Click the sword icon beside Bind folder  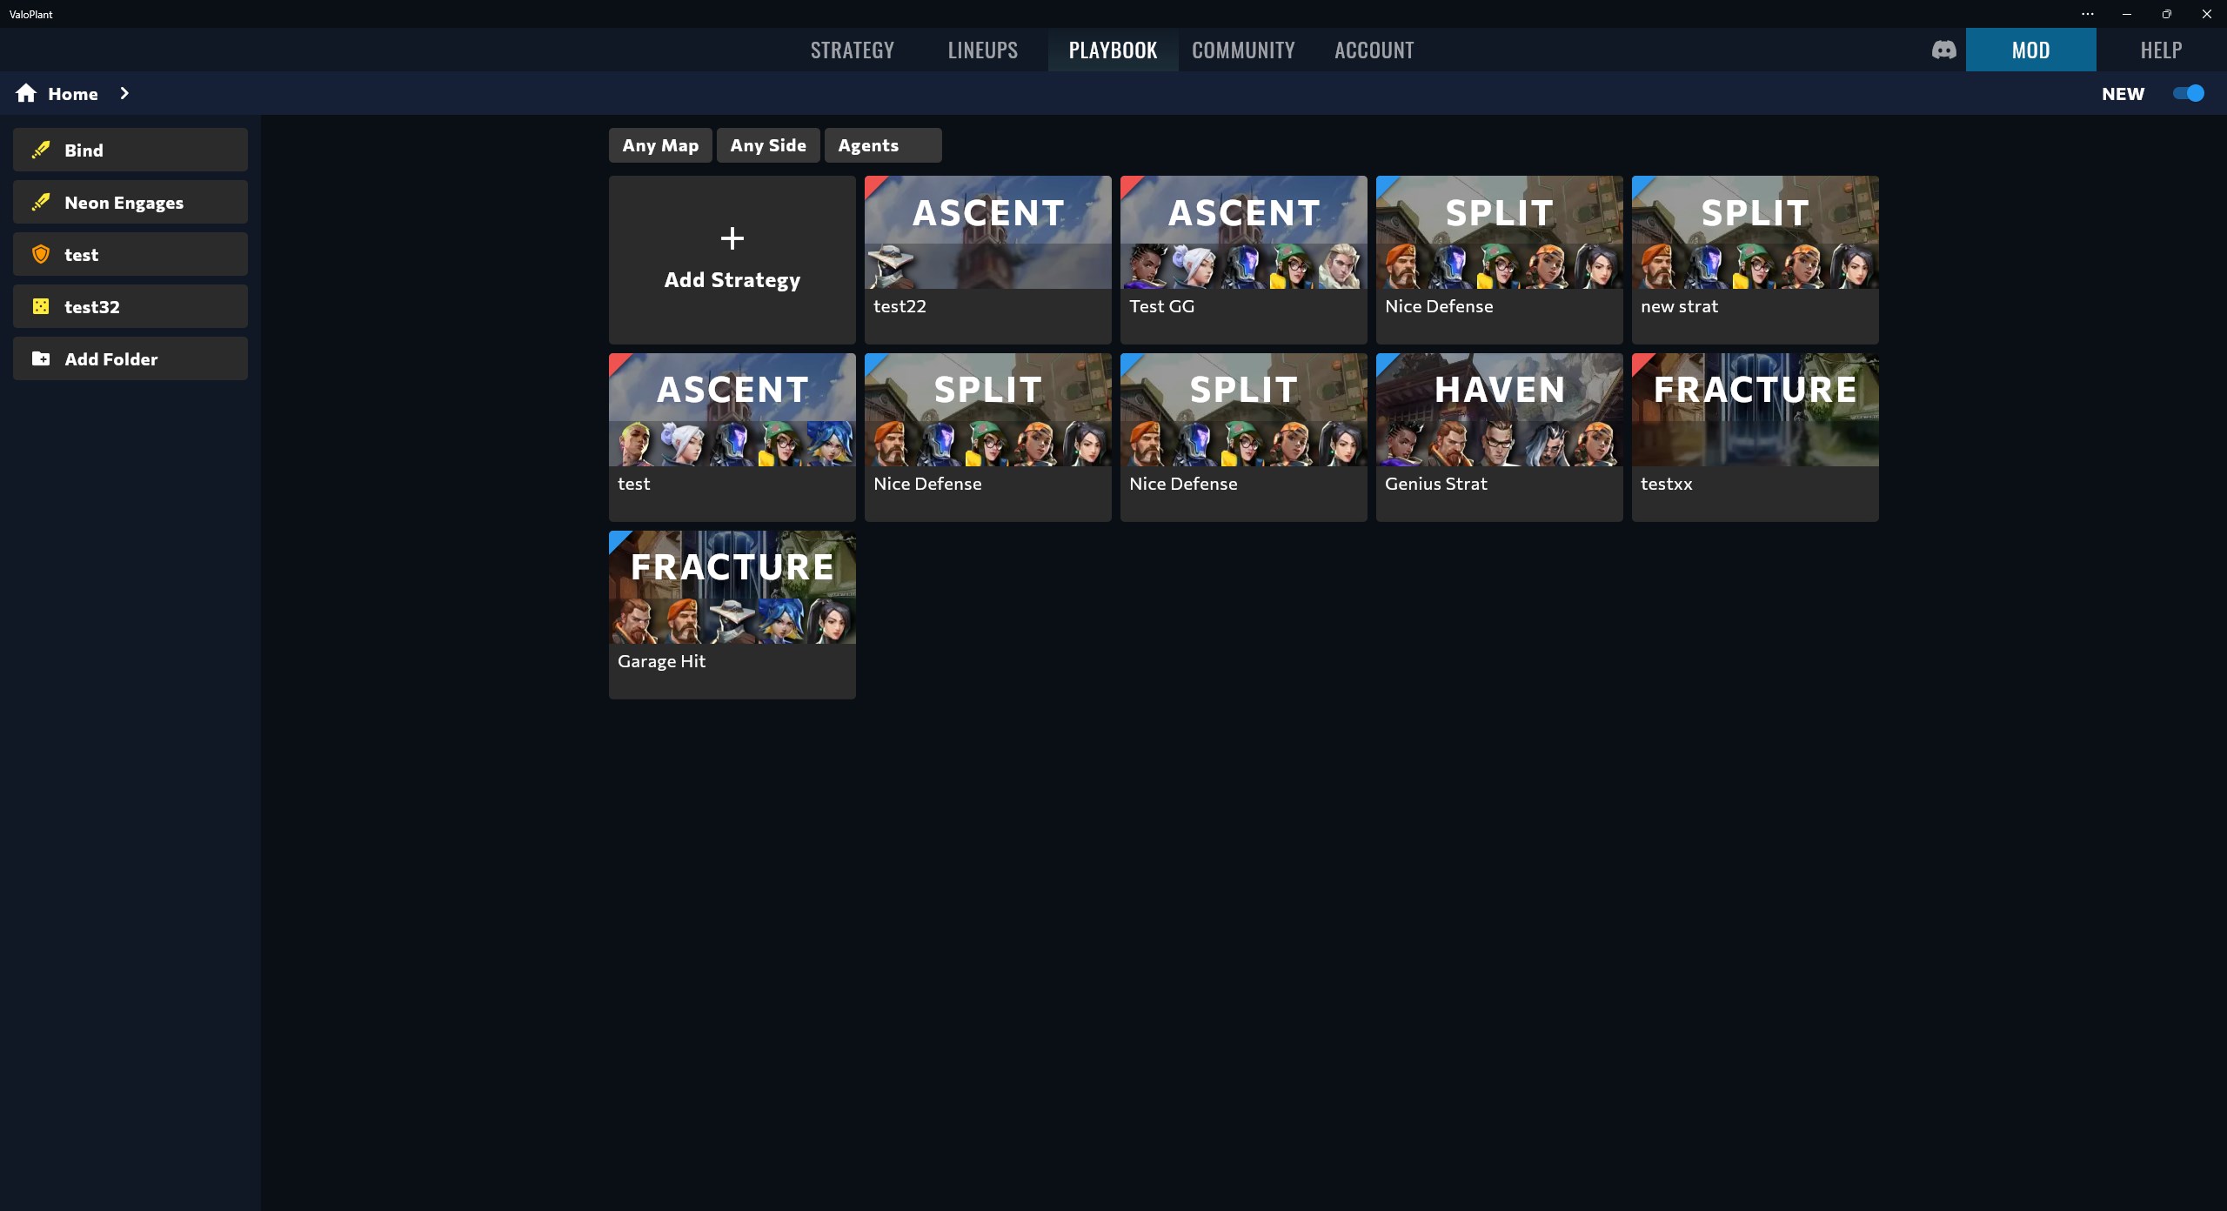[41, 150]
